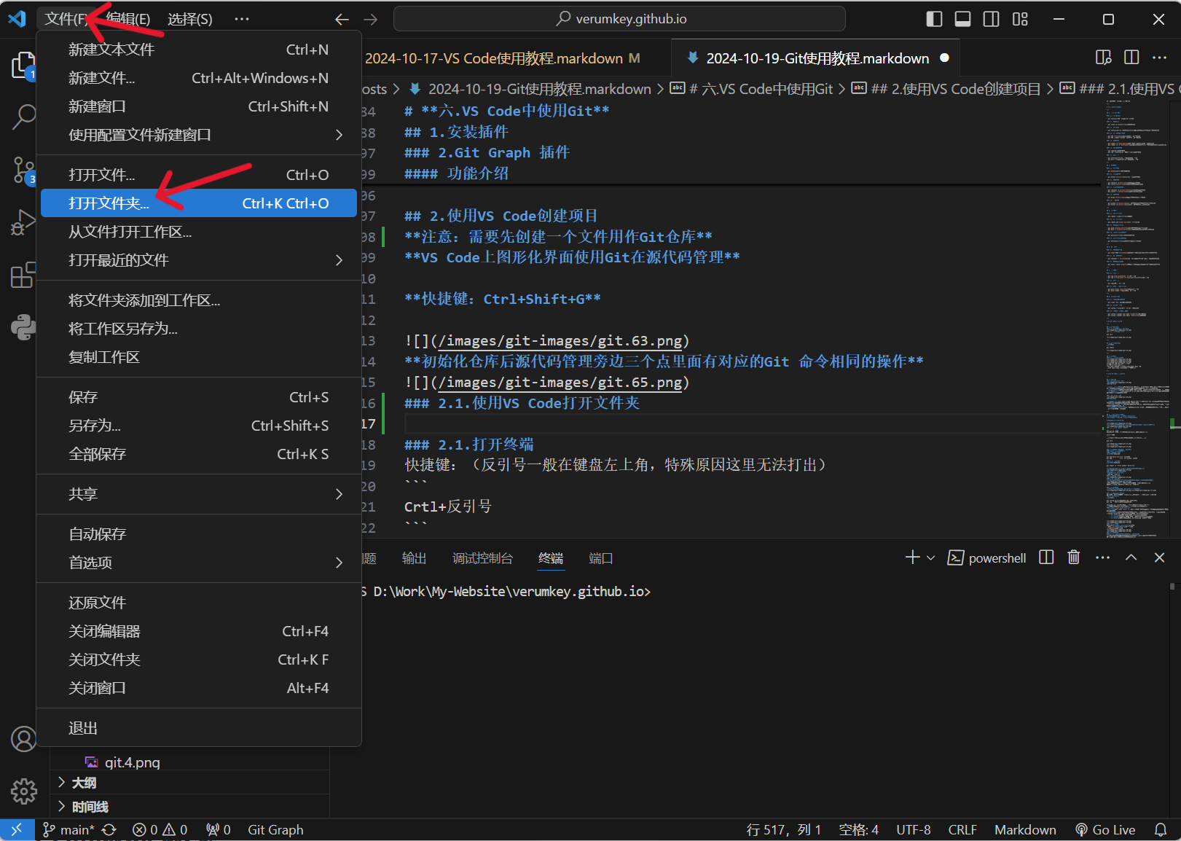1181x841 pixels.
Task: Select 新建文本文件 menu item
Action: 199,50
